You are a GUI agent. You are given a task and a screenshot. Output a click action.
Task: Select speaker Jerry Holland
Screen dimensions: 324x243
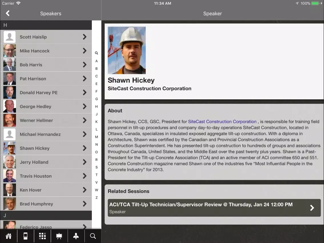click(x=46, y=162)
